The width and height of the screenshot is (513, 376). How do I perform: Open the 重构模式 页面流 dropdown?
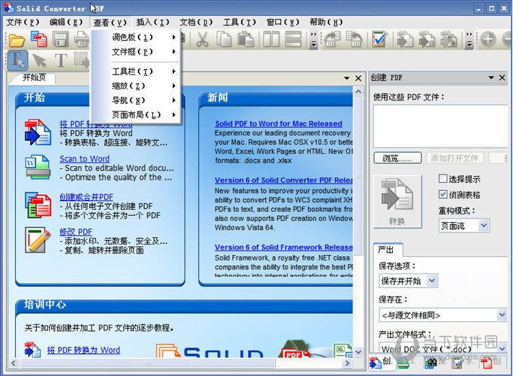tap(464, 226)
